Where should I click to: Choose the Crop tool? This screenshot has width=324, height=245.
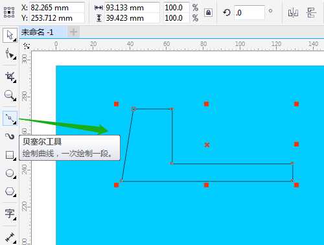(10, 76)
